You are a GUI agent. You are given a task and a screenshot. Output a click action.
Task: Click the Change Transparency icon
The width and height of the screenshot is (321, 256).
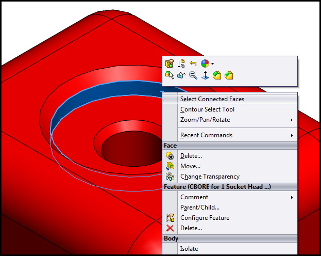tap(170, 177)
